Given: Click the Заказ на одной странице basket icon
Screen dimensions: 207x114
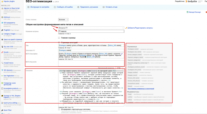Looking at the screenshot, I should click(2, 39).
